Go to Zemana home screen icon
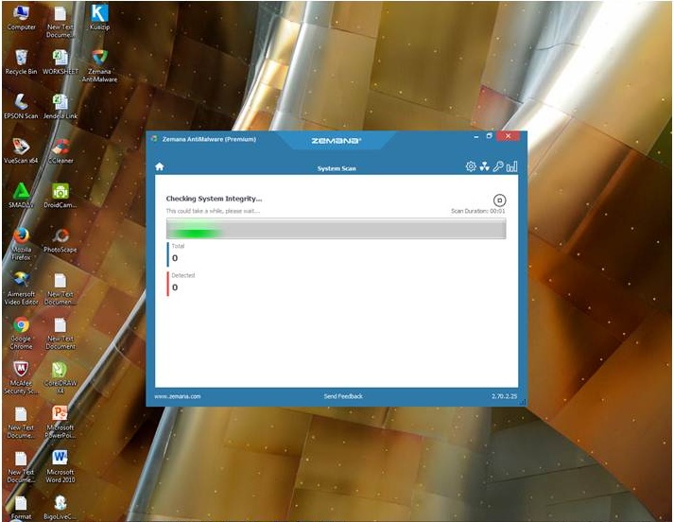674x522 pixels. (x=160, y=166)
